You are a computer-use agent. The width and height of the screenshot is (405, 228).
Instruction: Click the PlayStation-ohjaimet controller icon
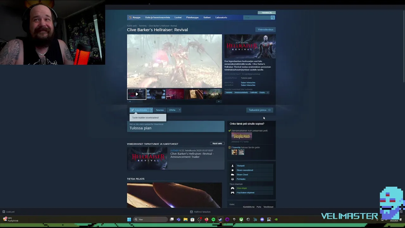[x=233, y=193]
